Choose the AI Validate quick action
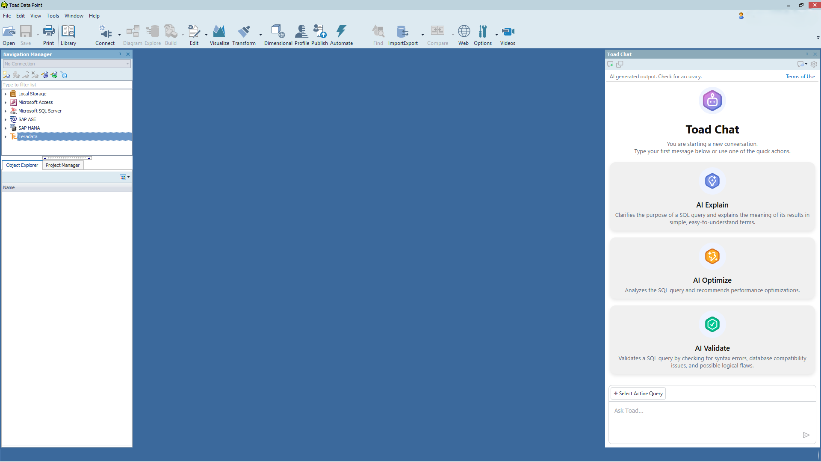The image size is (821, 462). (x=712, y=341)
